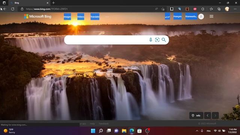The height and width of the screenshot is (135, 240).
Task: Open the image Info button
Action: 196,115
